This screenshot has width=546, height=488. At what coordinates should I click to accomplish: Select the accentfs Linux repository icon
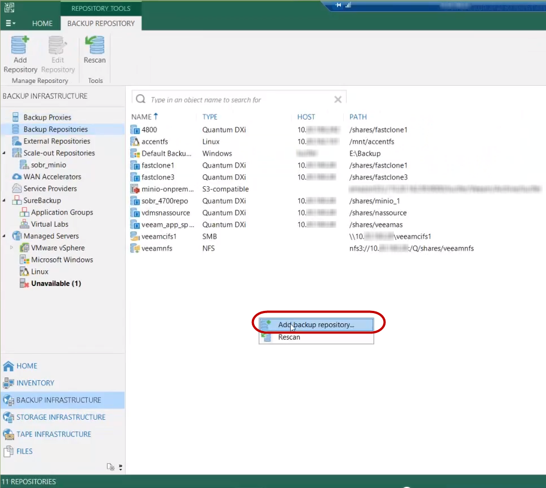pos(135,142)
